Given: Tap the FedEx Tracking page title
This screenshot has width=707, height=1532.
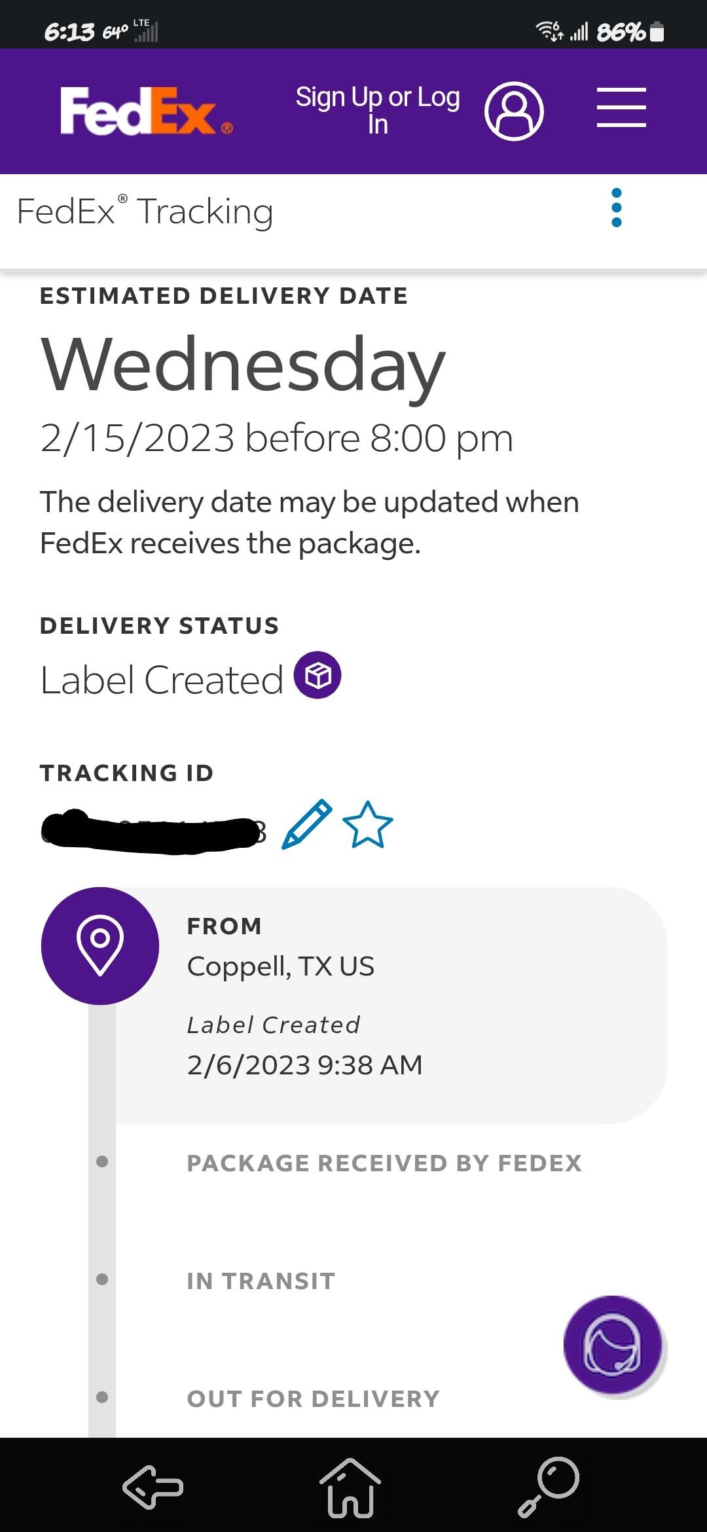Looking at the screenshot, I should click(x=145, y=211).
